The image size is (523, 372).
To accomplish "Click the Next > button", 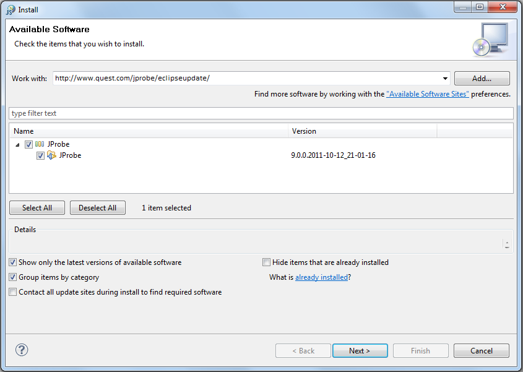I will [360, 351].
